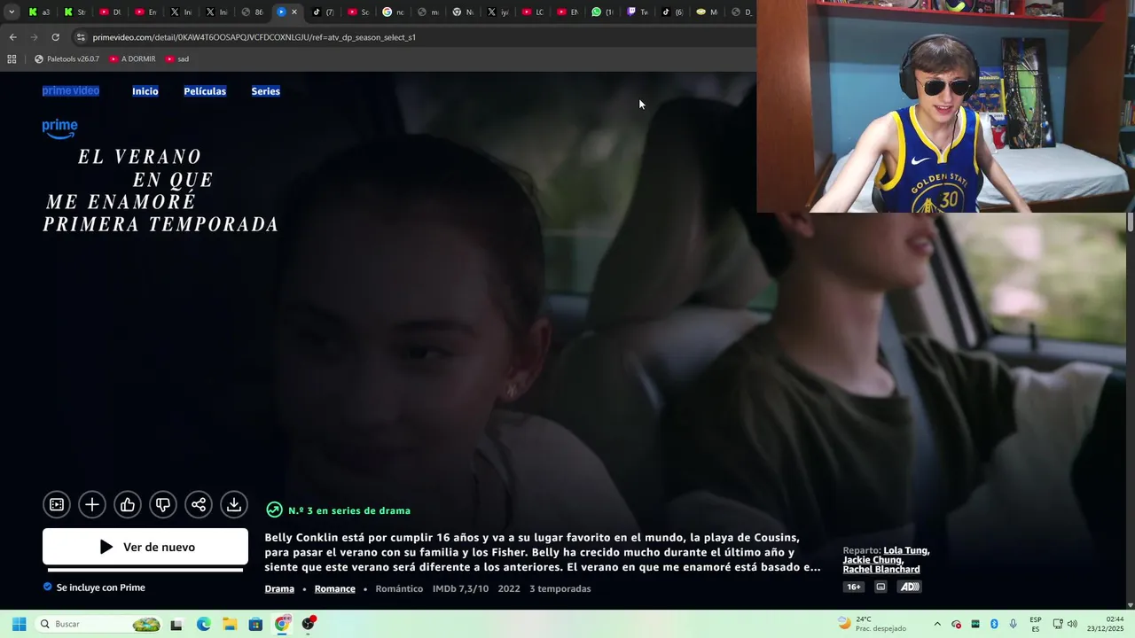
Task: Switch to the Google tab labeled nc
Action: [394, 12]
